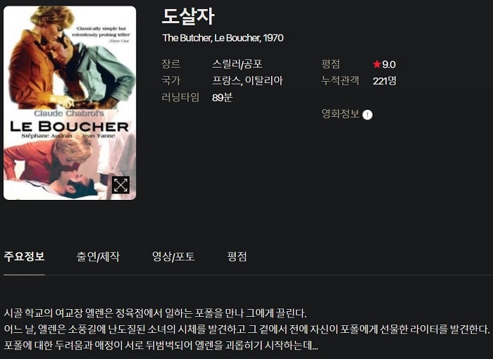Click the 영화정보 label
Image resolution: width=493 pixels, height=359 pixels.
click(x=340, y=114)
